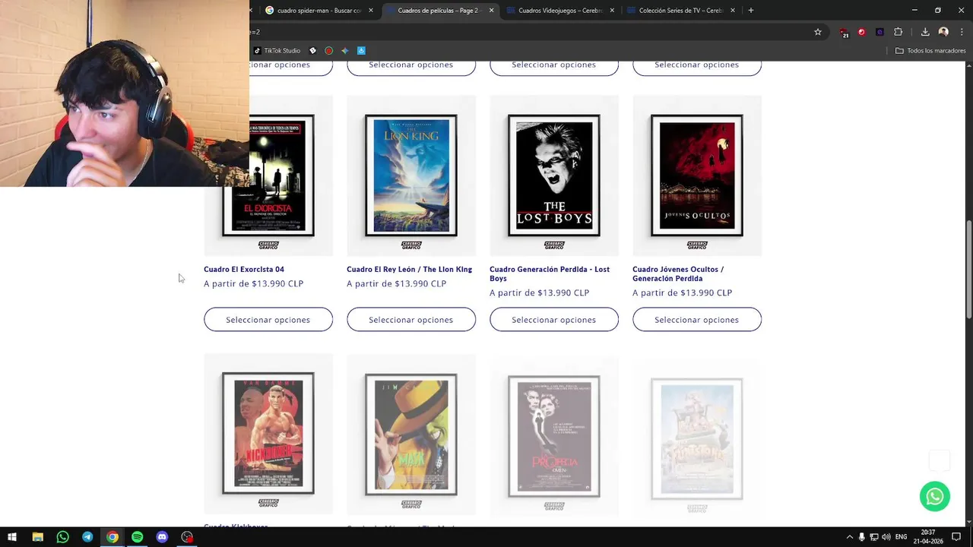The width and height of the screenshot is (973, 547).
Task: Open Windows Start menu
Action: (12, 537)
